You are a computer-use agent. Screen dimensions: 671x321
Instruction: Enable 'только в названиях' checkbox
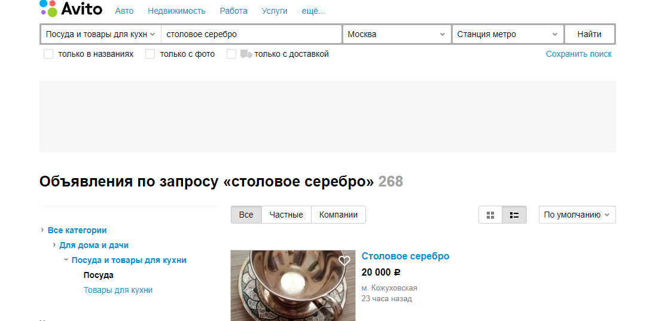coord(48,54)
